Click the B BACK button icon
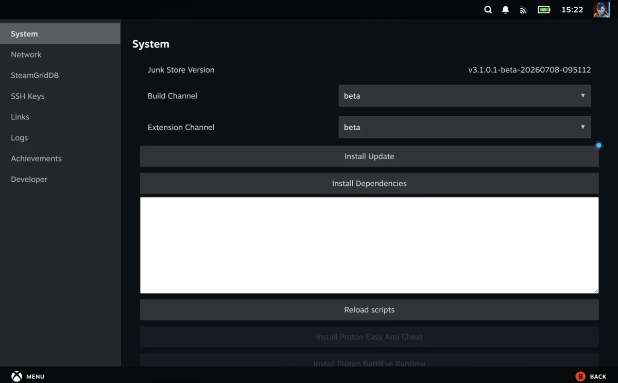Viewport: 618px width, 383px height. point(580,376)
